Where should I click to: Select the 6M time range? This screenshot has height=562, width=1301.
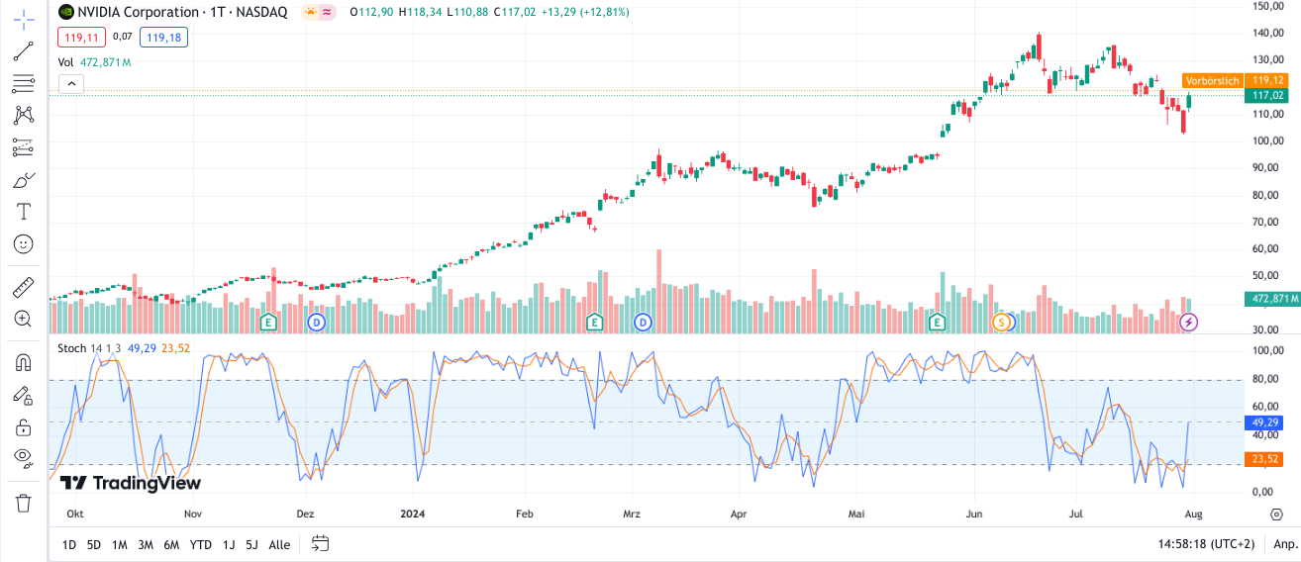[x=171, y=544]
